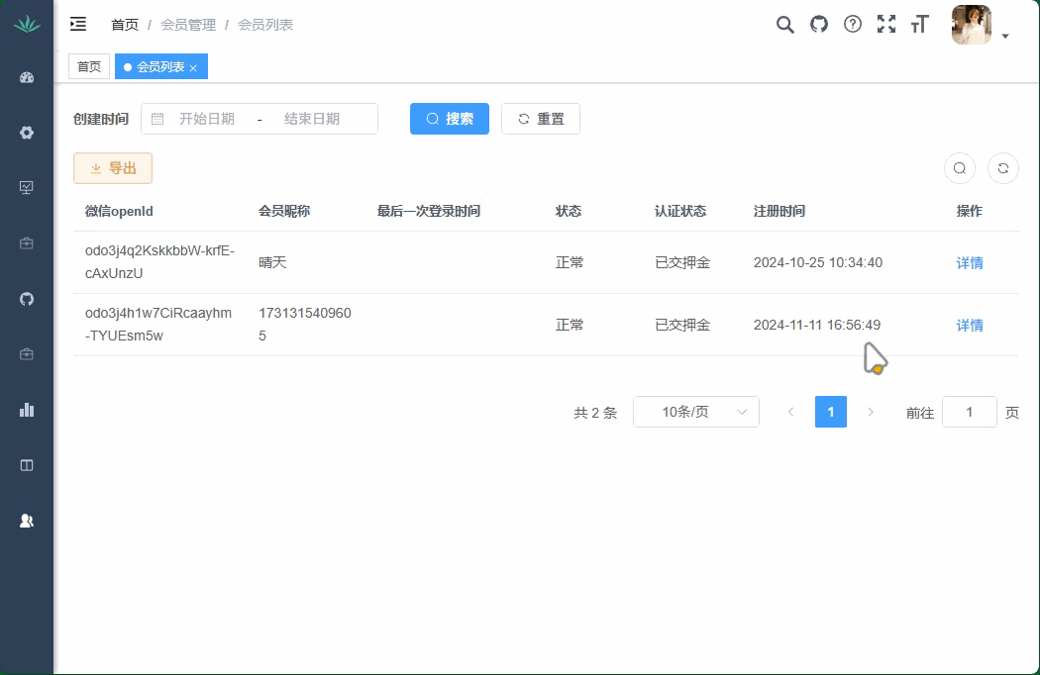The image size is (1040, 675).
Task: Click 正常 status in the 晴天 row
Action: pyautogui.click(x=570, y=262)
